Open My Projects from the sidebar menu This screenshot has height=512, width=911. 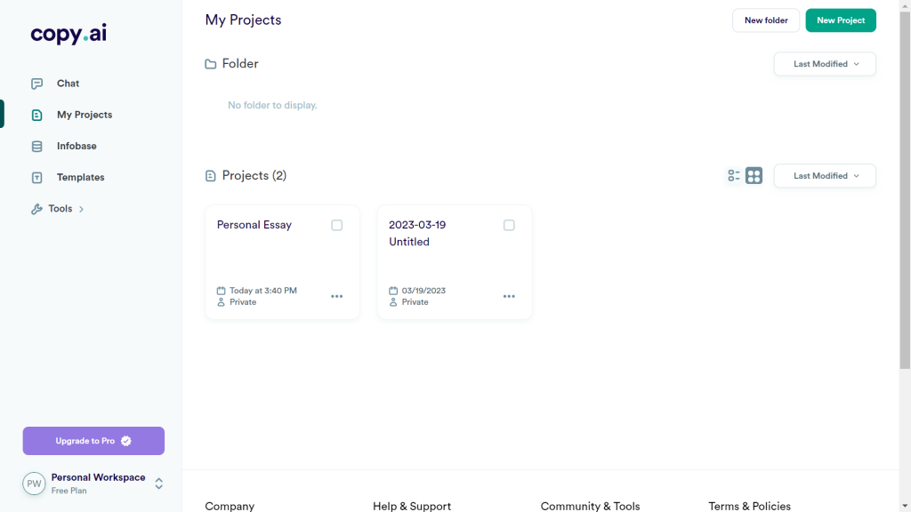tap(86, 114)
